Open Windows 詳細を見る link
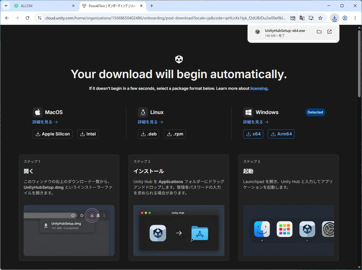362x270 pixels. point(256,122)
